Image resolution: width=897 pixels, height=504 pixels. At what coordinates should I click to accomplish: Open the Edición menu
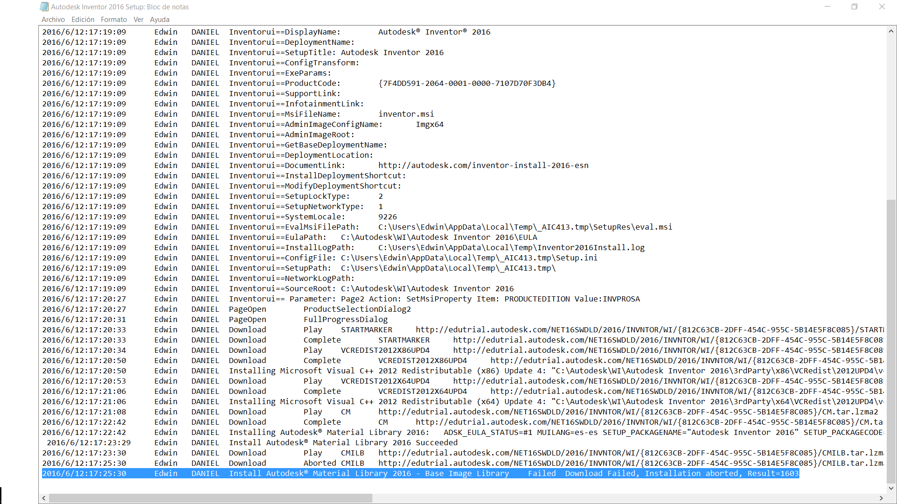83,19
